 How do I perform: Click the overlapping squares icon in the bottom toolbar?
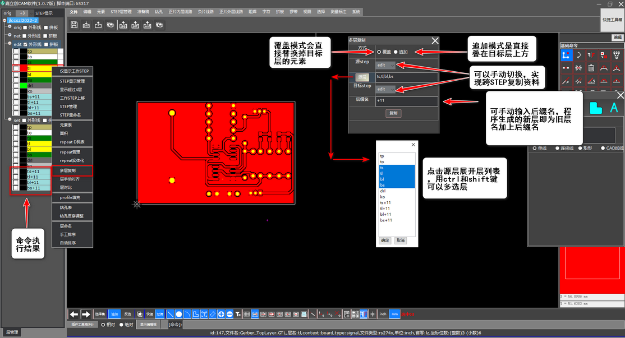pyautogui.click(x=140, y=314)
